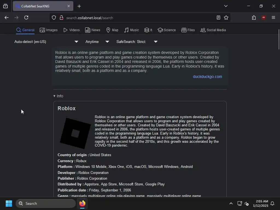Click the Country of origin United States row
This screenshot has width=280, height=210.
[x=84, y=155]
